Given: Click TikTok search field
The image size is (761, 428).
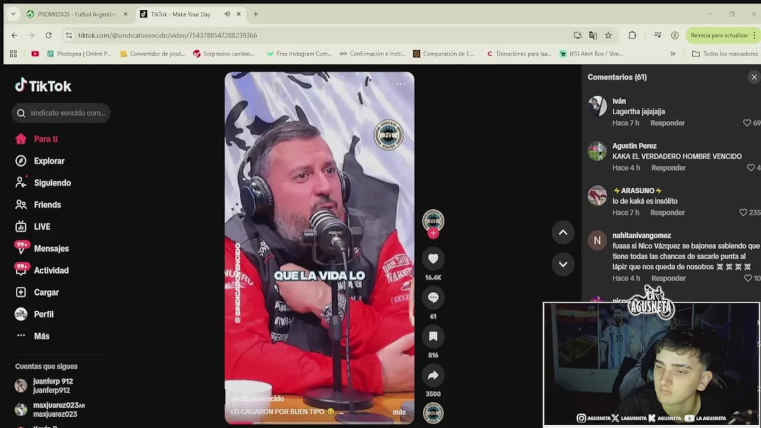Looking at the screenshot, I should tap(61, 113).
